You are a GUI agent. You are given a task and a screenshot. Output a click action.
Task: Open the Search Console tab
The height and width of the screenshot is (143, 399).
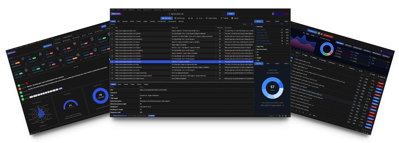click(x=212, y=18)
